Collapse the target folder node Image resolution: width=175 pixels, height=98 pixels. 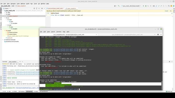point(5,30)
